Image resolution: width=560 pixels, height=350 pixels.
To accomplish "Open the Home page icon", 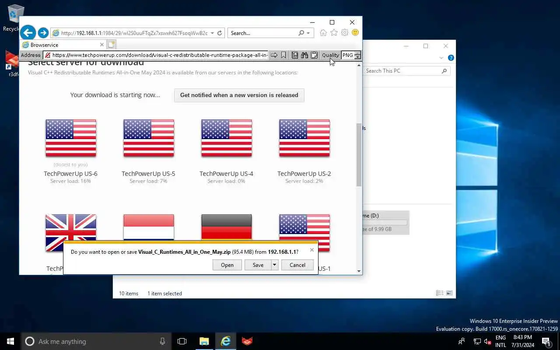I will (323, 33).
